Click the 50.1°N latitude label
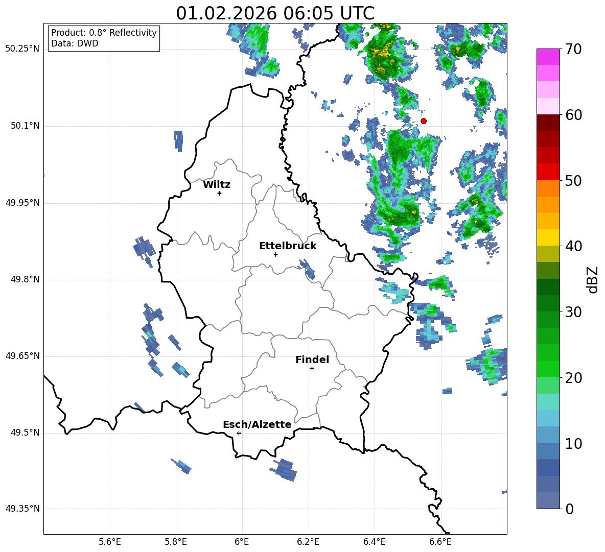Screen dimensions: 605x552 click(25, 126)
